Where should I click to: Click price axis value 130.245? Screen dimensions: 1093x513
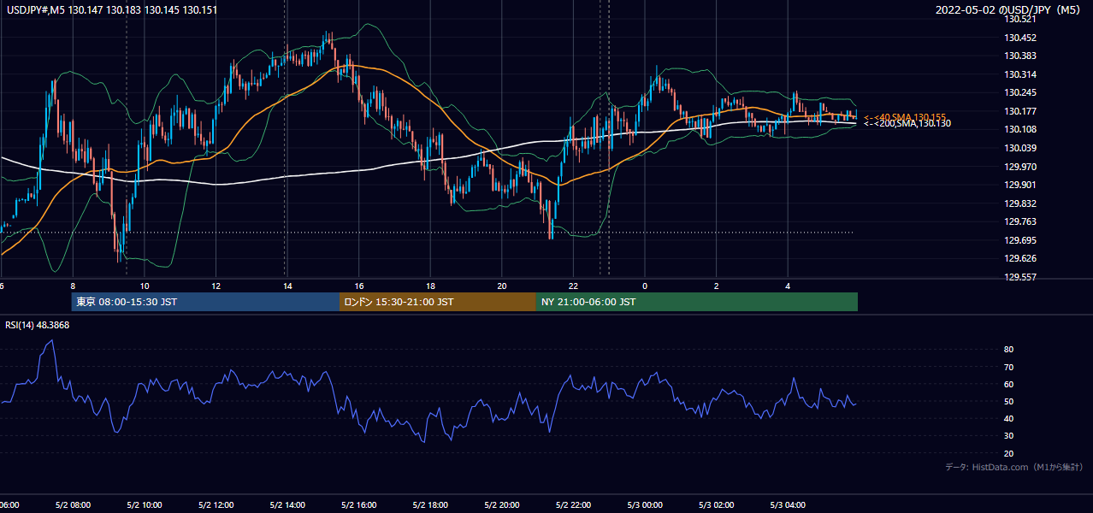(1022, 92)
